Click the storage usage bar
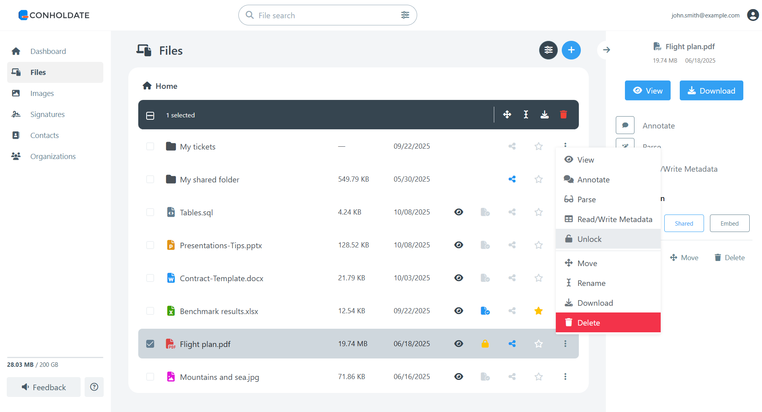 pyautogui.click(x=55, y=358)
